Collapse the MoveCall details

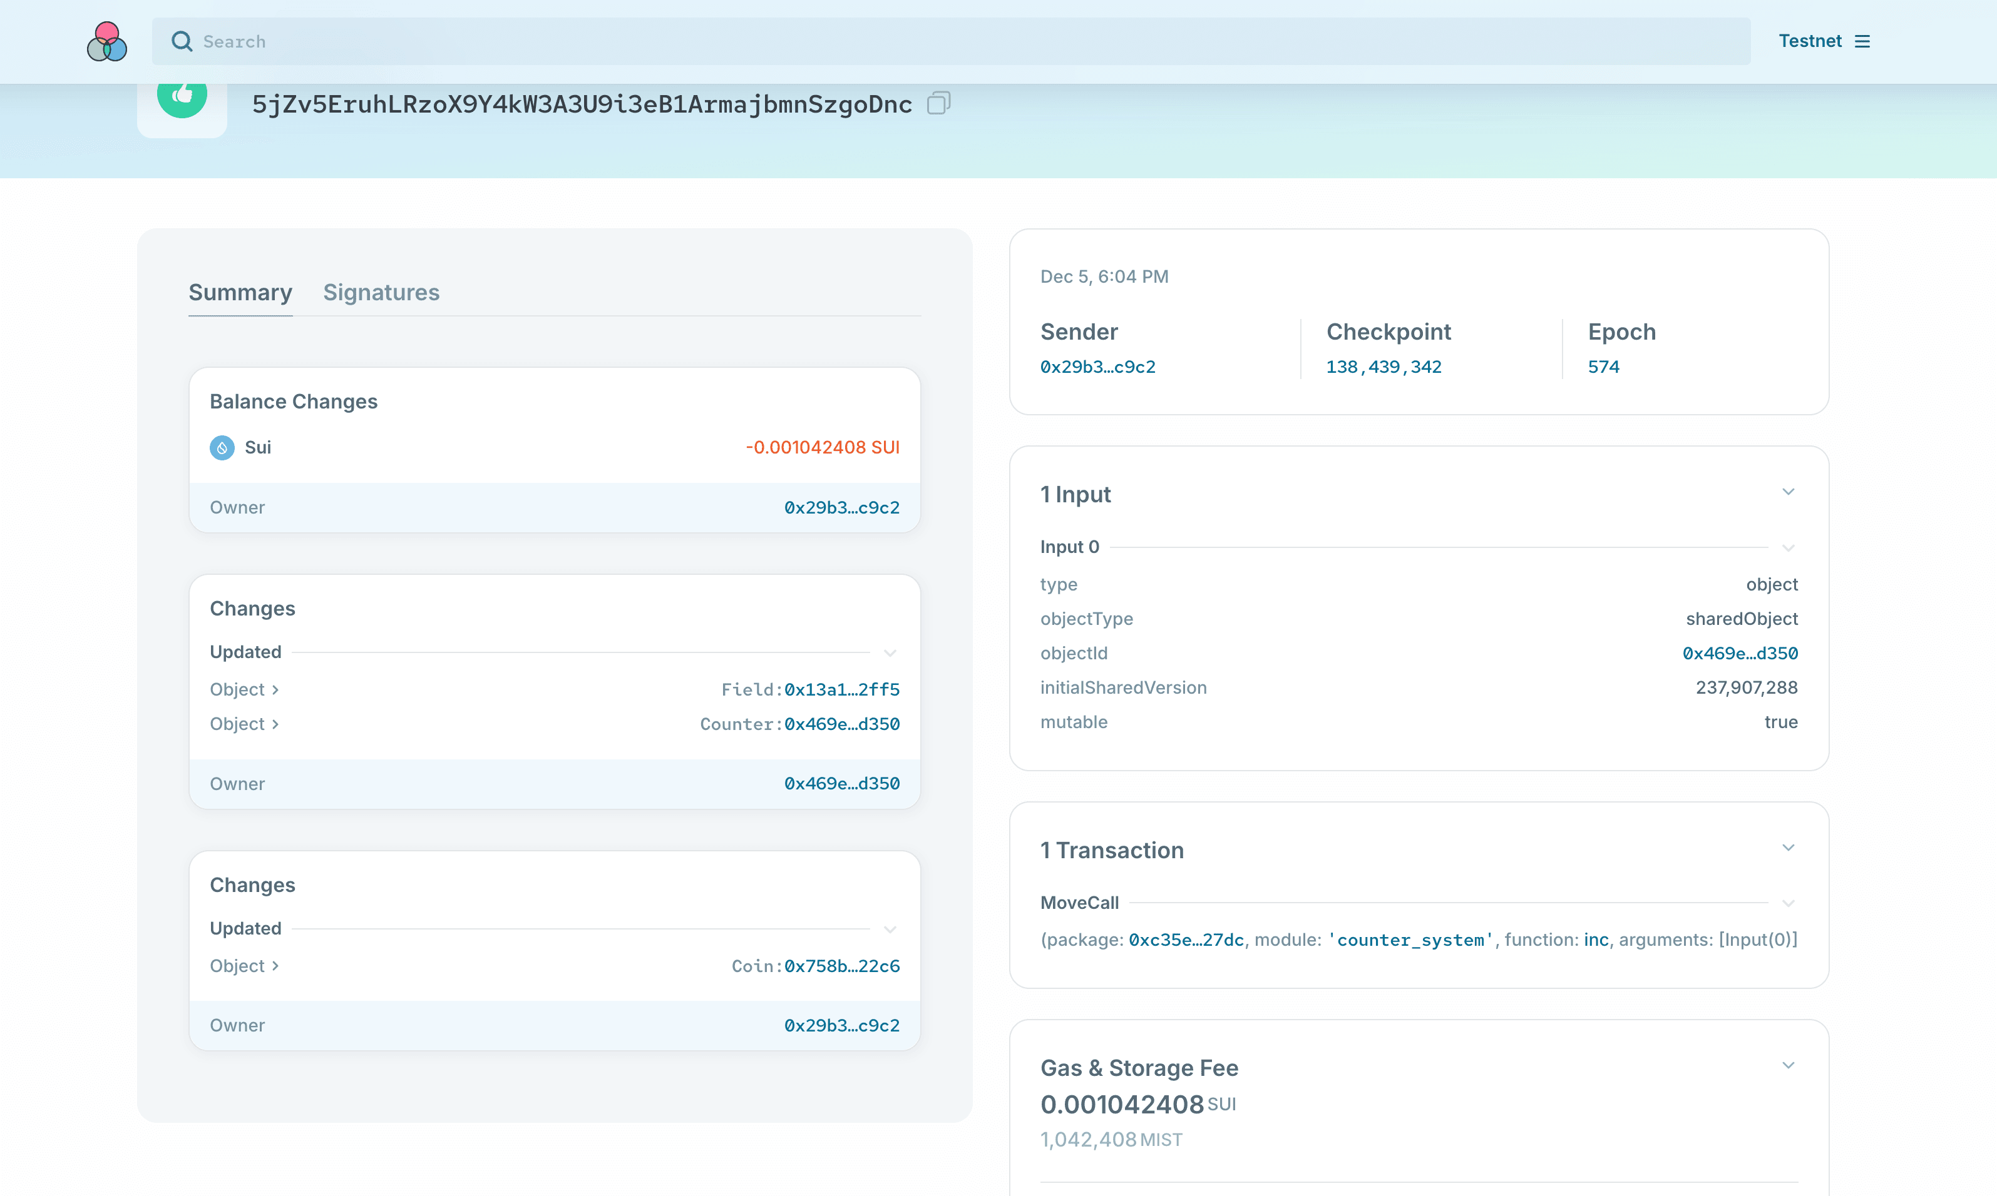[x=1788, y=903]
